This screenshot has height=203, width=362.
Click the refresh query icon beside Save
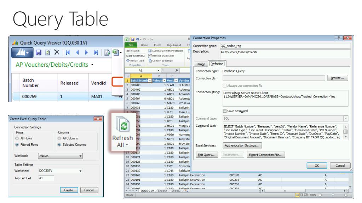point(47,53)
